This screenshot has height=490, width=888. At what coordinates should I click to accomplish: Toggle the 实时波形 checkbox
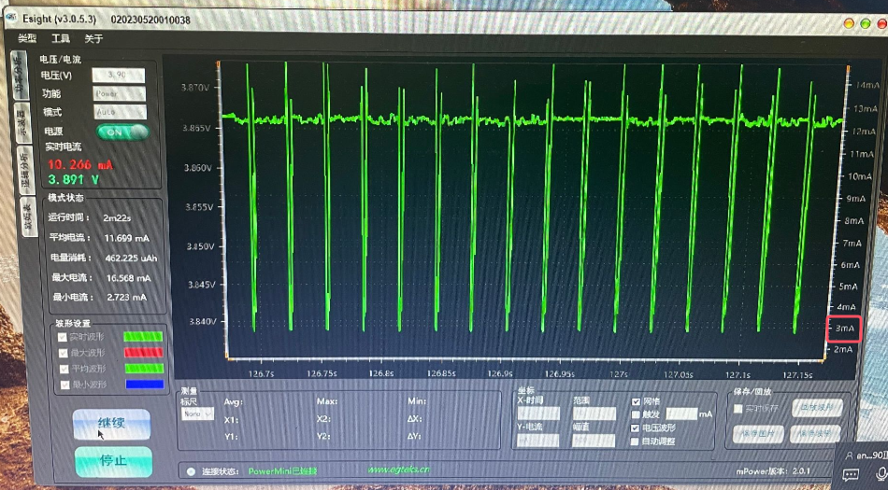tap(63, 337)
